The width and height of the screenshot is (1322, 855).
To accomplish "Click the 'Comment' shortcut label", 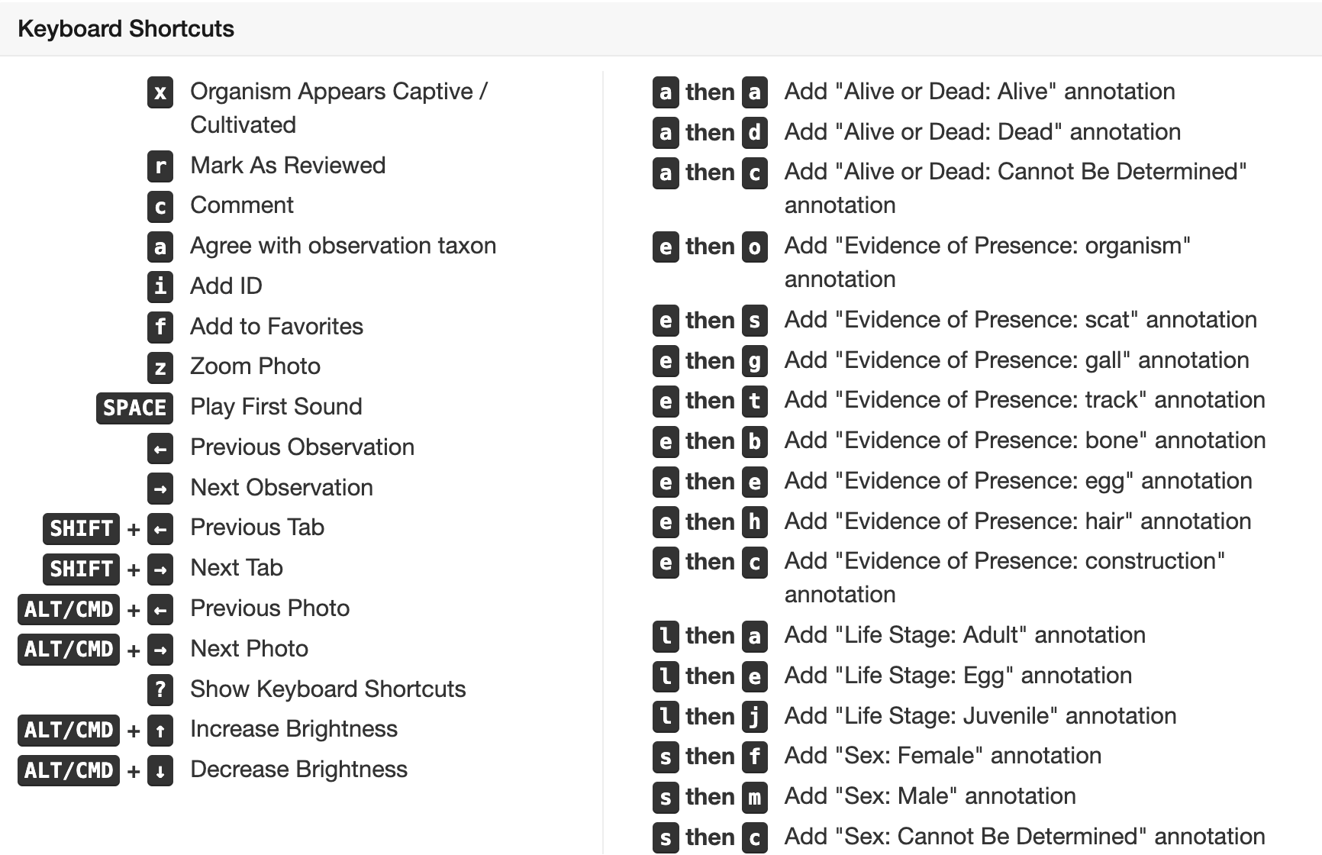I will pos(241,205).
